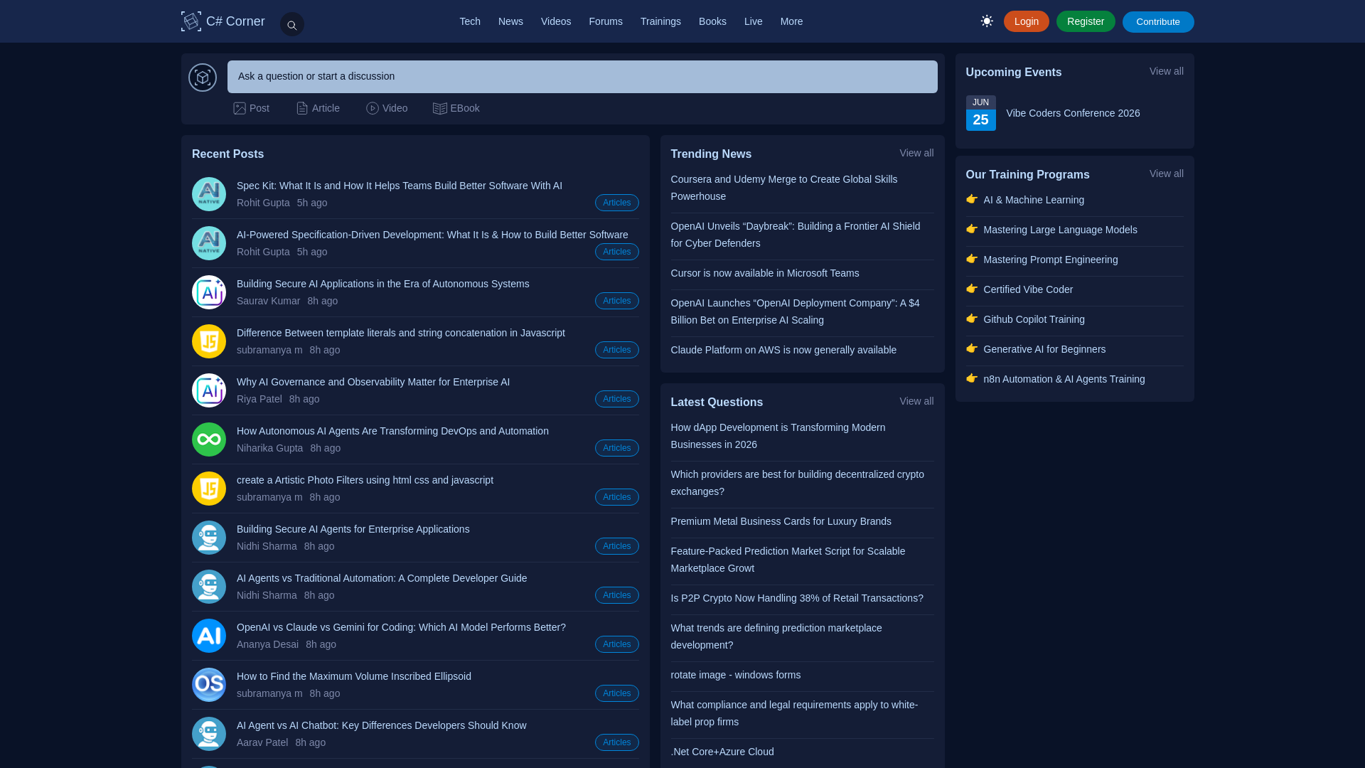Click avatar beside Building Secure AI Applications post
1365x768 pixels.
209,292
